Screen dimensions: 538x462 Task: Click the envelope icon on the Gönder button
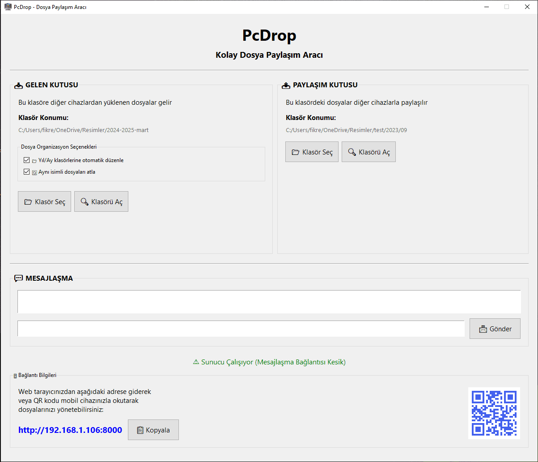click(483, 329)
